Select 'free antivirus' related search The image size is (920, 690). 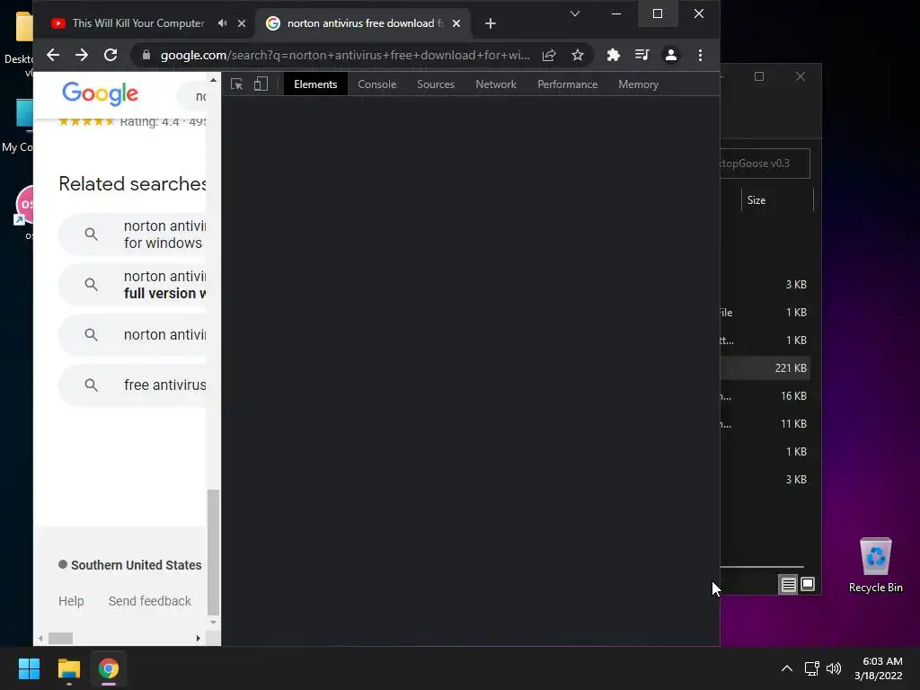click(x=133, y=385)
